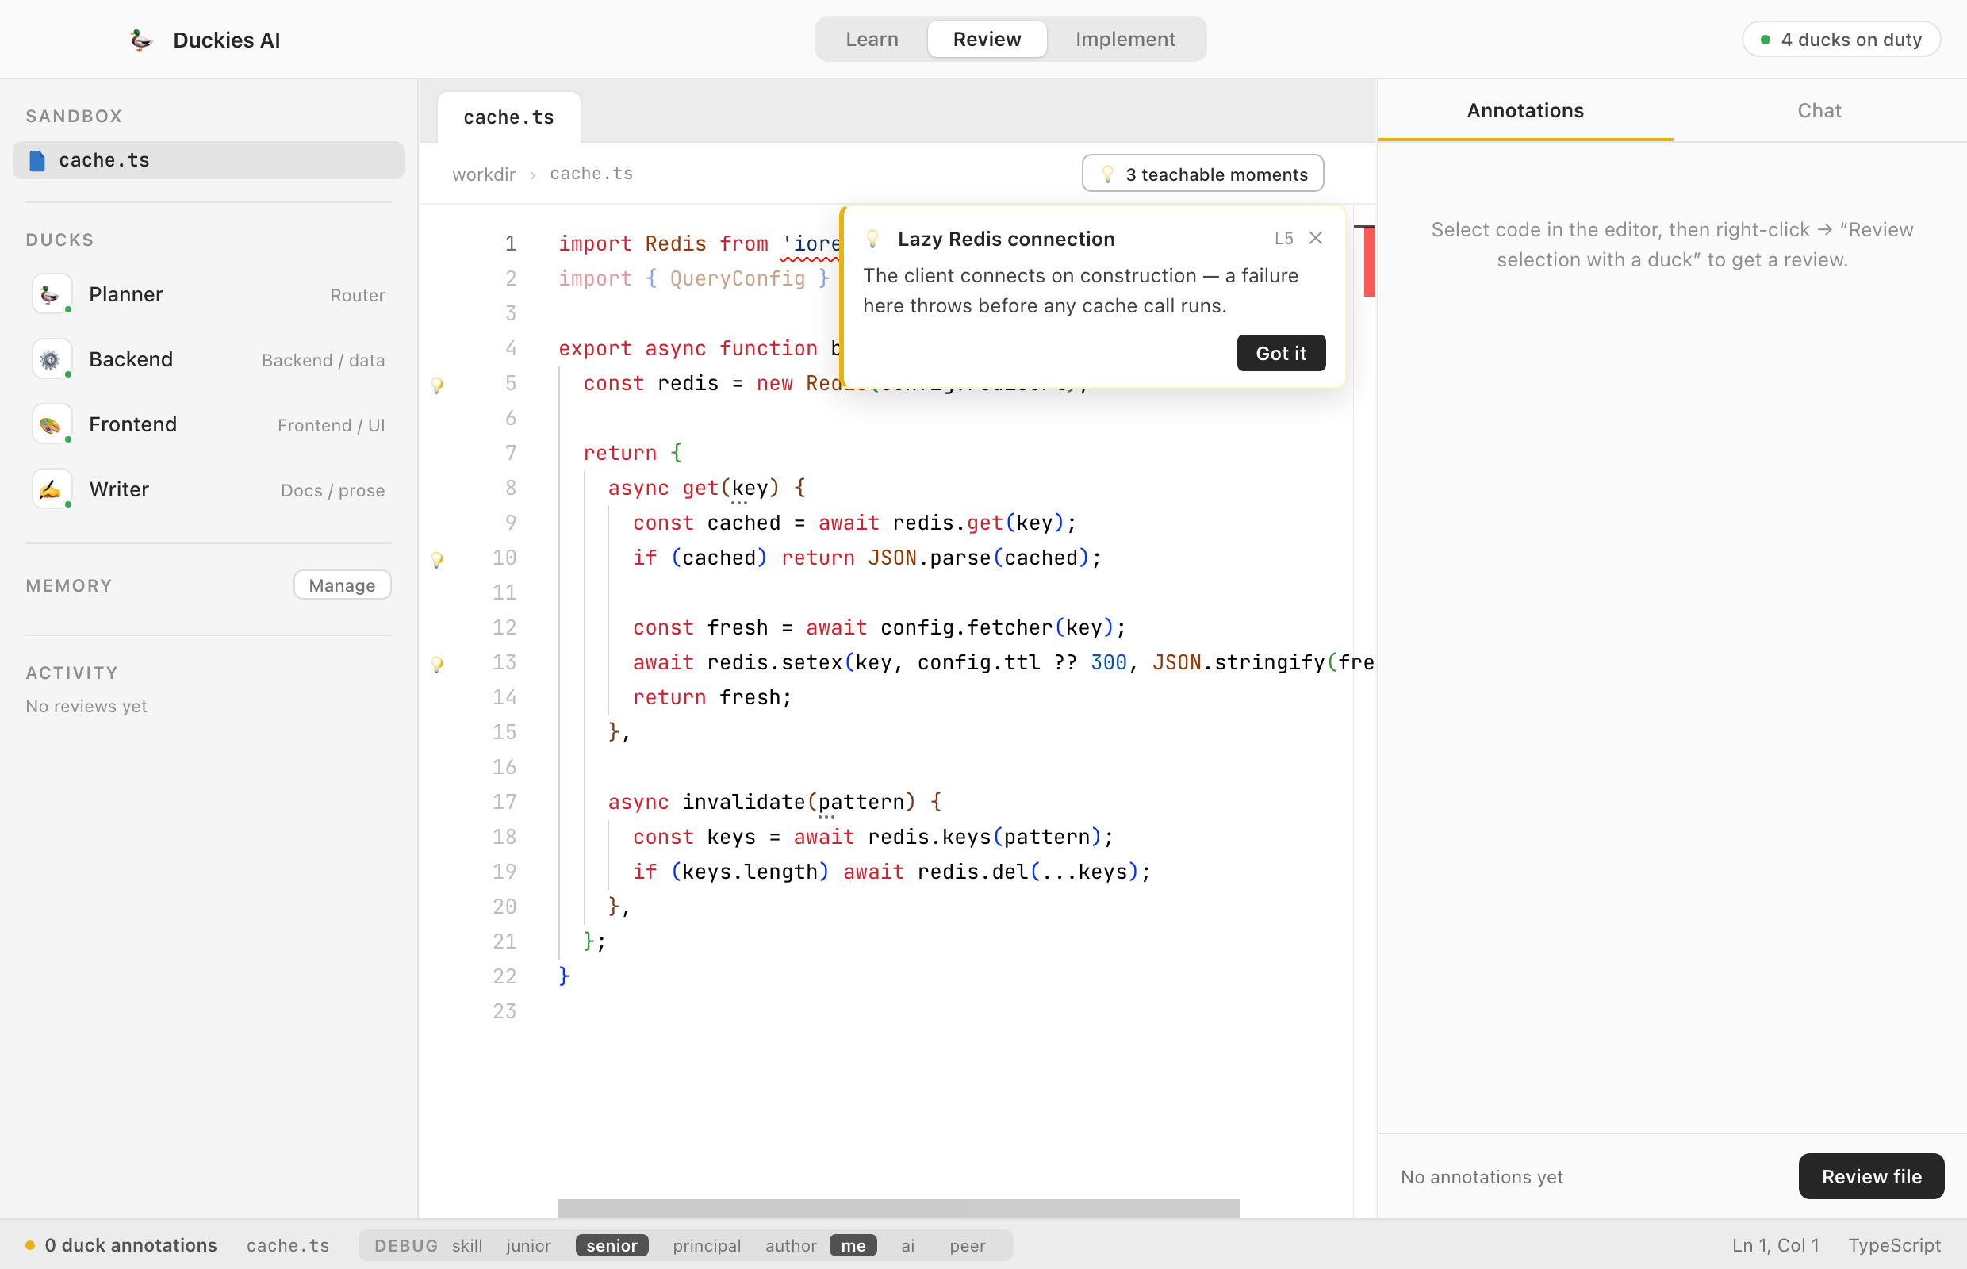Viewport: 1967px width, 1269px height.
Task: Switch to Learn mode
Action: coord(872,39)
